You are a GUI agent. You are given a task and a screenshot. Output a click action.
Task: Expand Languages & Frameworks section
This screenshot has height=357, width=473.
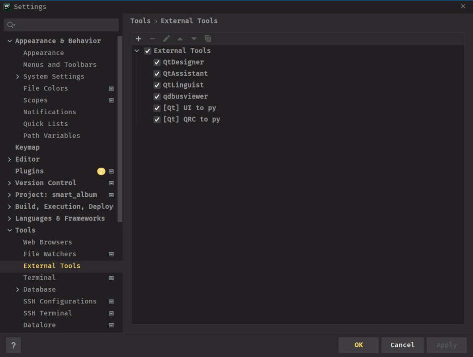(x=9, y=219)
